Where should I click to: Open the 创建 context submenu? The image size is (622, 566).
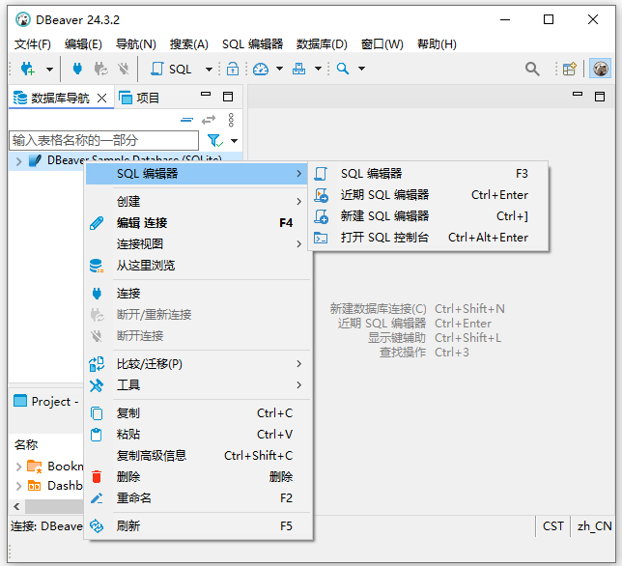point(198,202)
